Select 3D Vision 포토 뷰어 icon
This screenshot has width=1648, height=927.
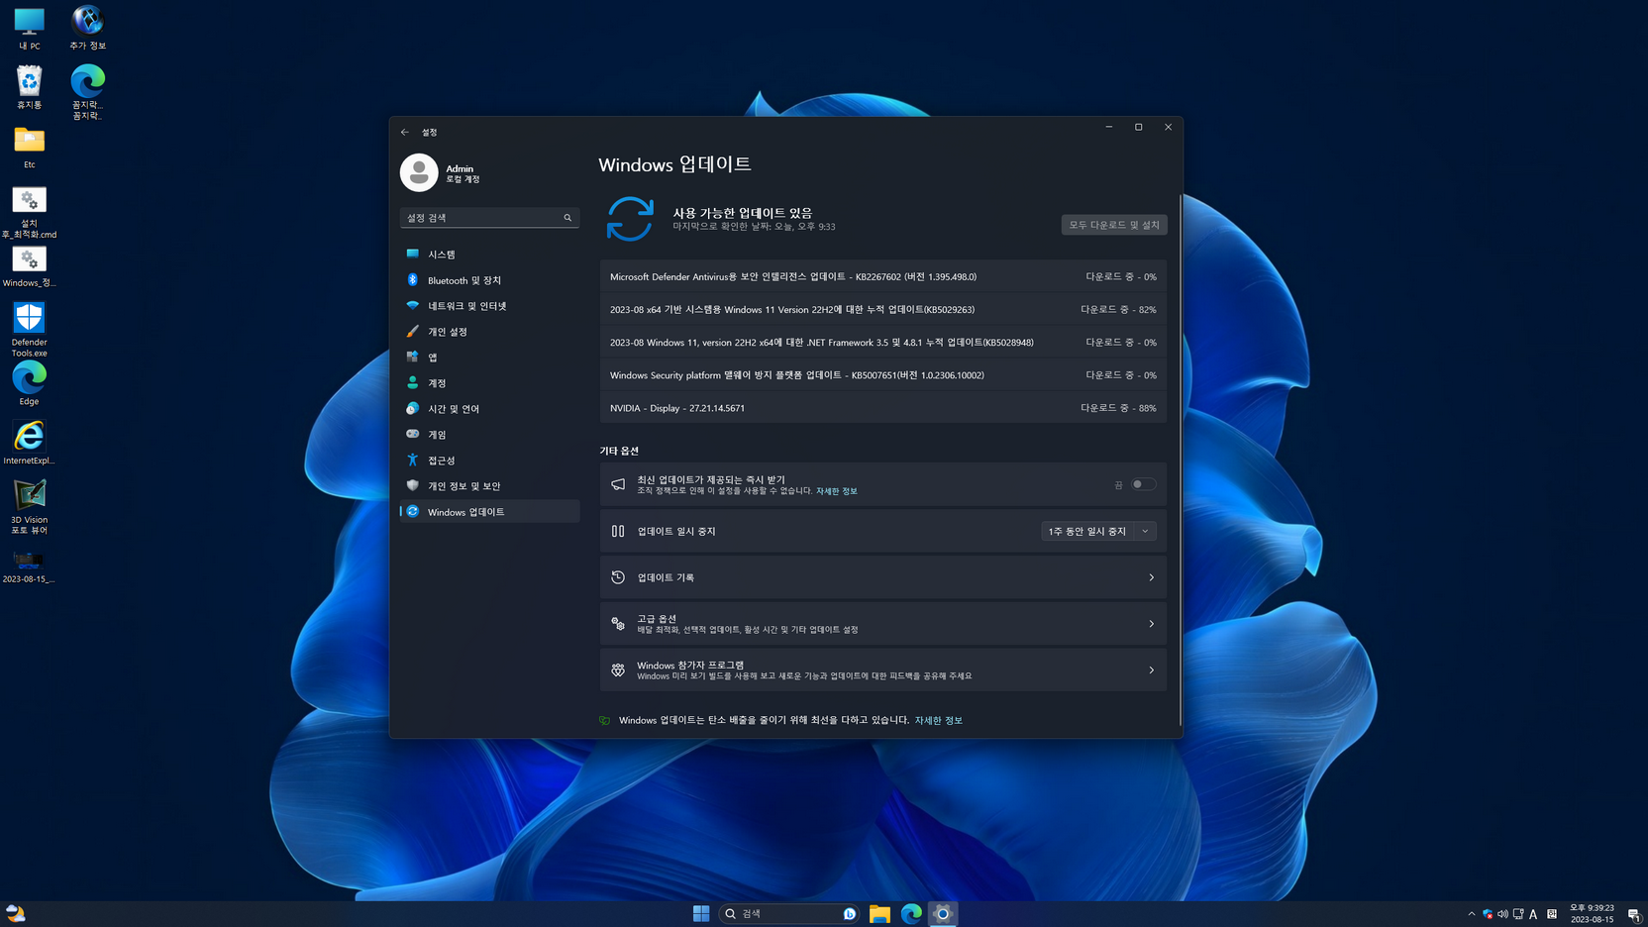coord(29,507)
